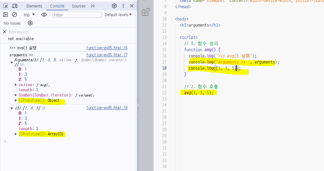This screenshot has height=171, width=324.
Task: Open the DevTools three-dot menu
Action: (123, 6)
